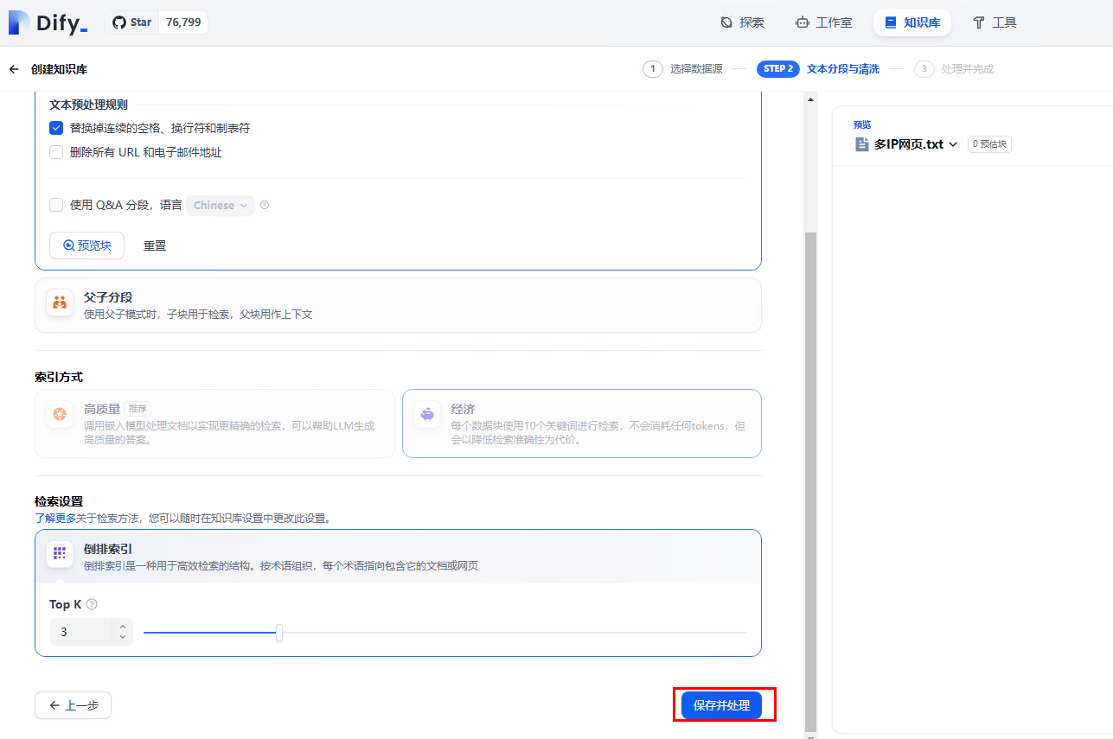Click the 索引方式 heading
1113x739 pixels.
click(59, 377)
